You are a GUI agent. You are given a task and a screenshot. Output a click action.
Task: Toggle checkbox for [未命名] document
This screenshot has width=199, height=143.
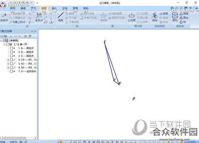[4, 40]
